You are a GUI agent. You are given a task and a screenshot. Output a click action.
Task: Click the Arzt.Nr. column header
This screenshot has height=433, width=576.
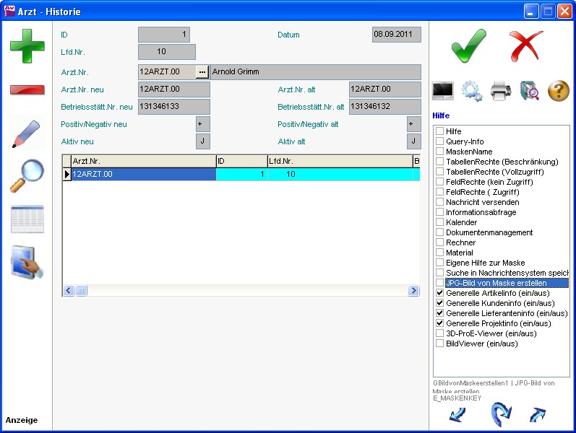coord(143,161)
